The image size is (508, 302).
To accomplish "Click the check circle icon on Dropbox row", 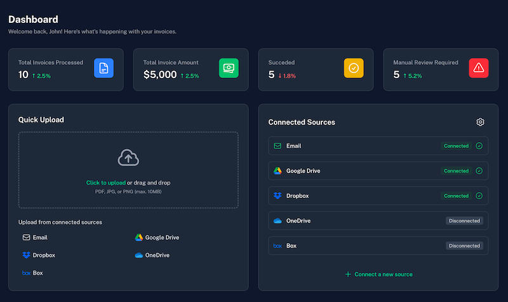I will (x=479, y=196).
